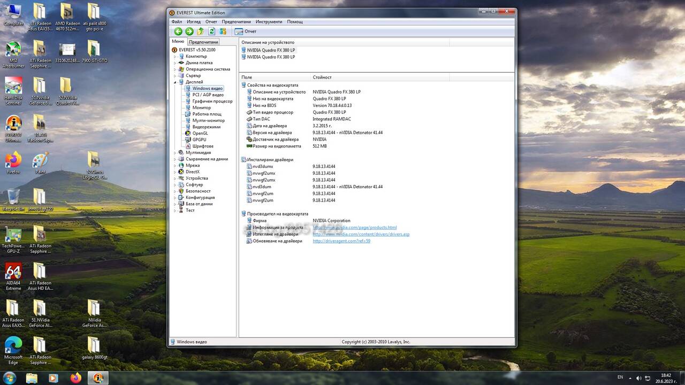Expand the Мрежа tree node
Image resolution: width=685 pixels, height=385 pixels.
pos(175,165)
